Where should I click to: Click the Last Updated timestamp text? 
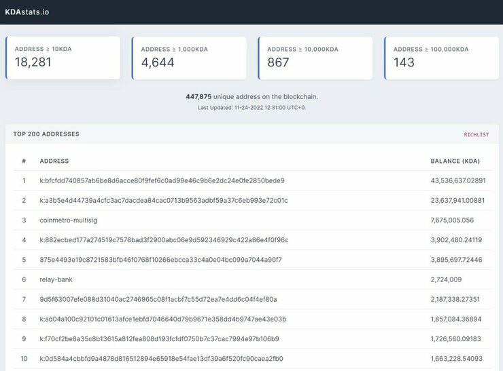click(252, 108)
